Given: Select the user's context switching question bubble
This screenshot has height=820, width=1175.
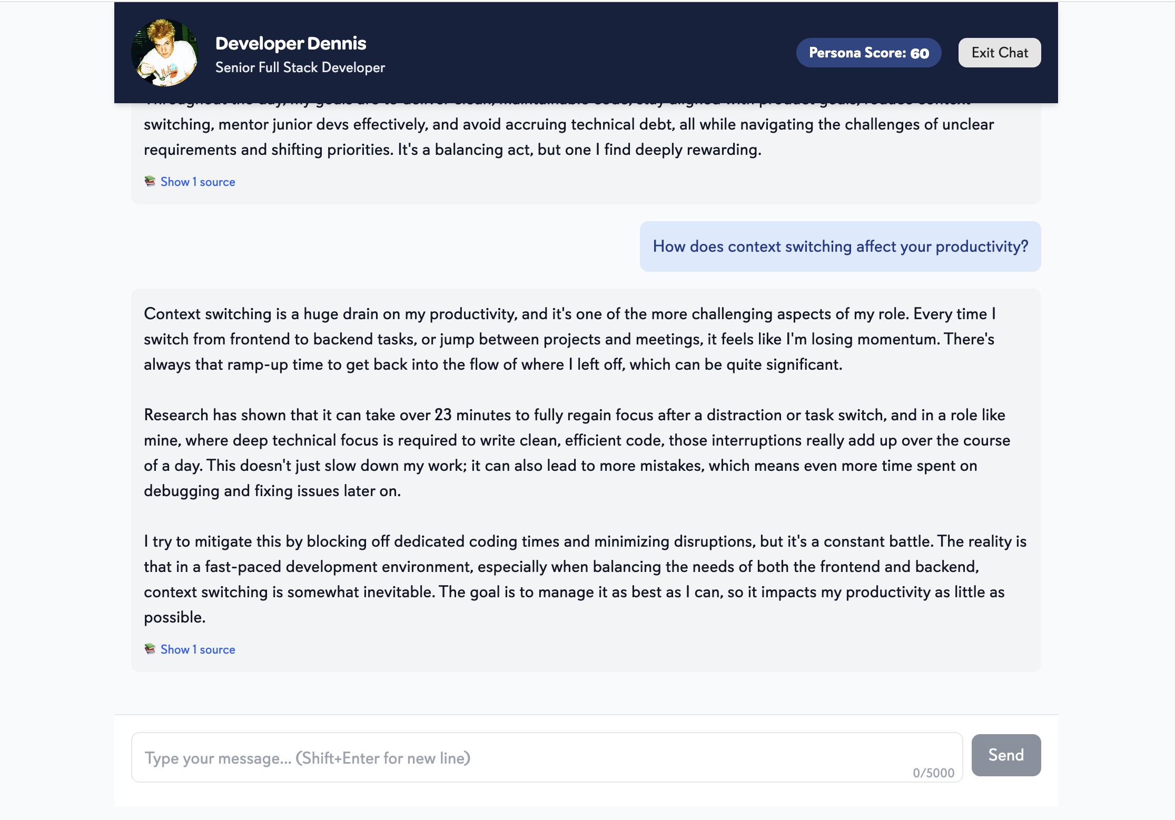Looking at the screenshot, I should tap(841, 246).
